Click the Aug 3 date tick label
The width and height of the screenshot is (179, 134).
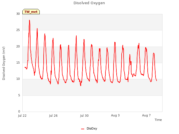pos(115,115)
